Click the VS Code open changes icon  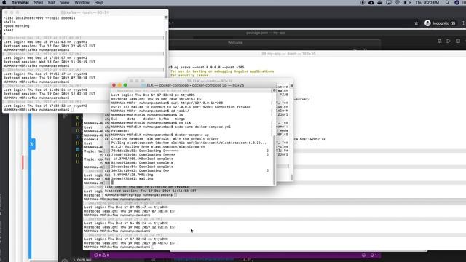(439, 41)
